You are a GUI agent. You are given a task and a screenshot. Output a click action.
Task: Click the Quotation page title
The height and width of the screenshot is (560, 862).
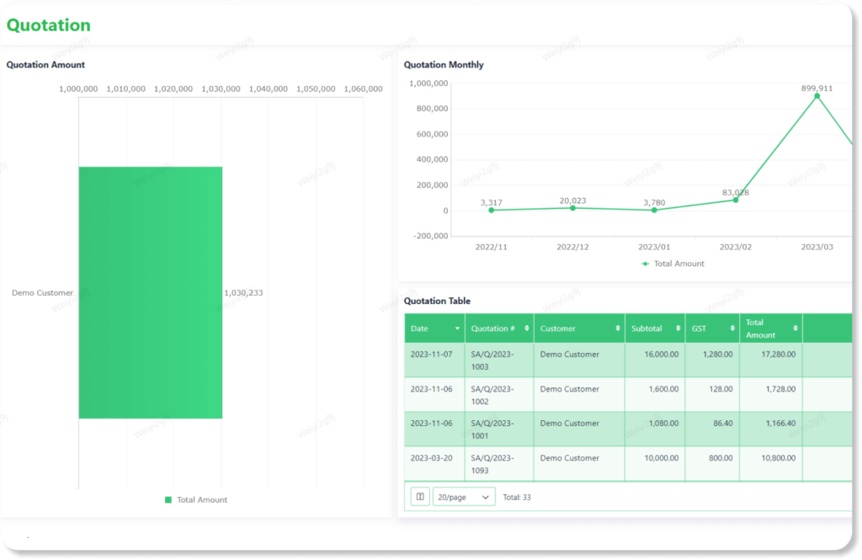49,25
